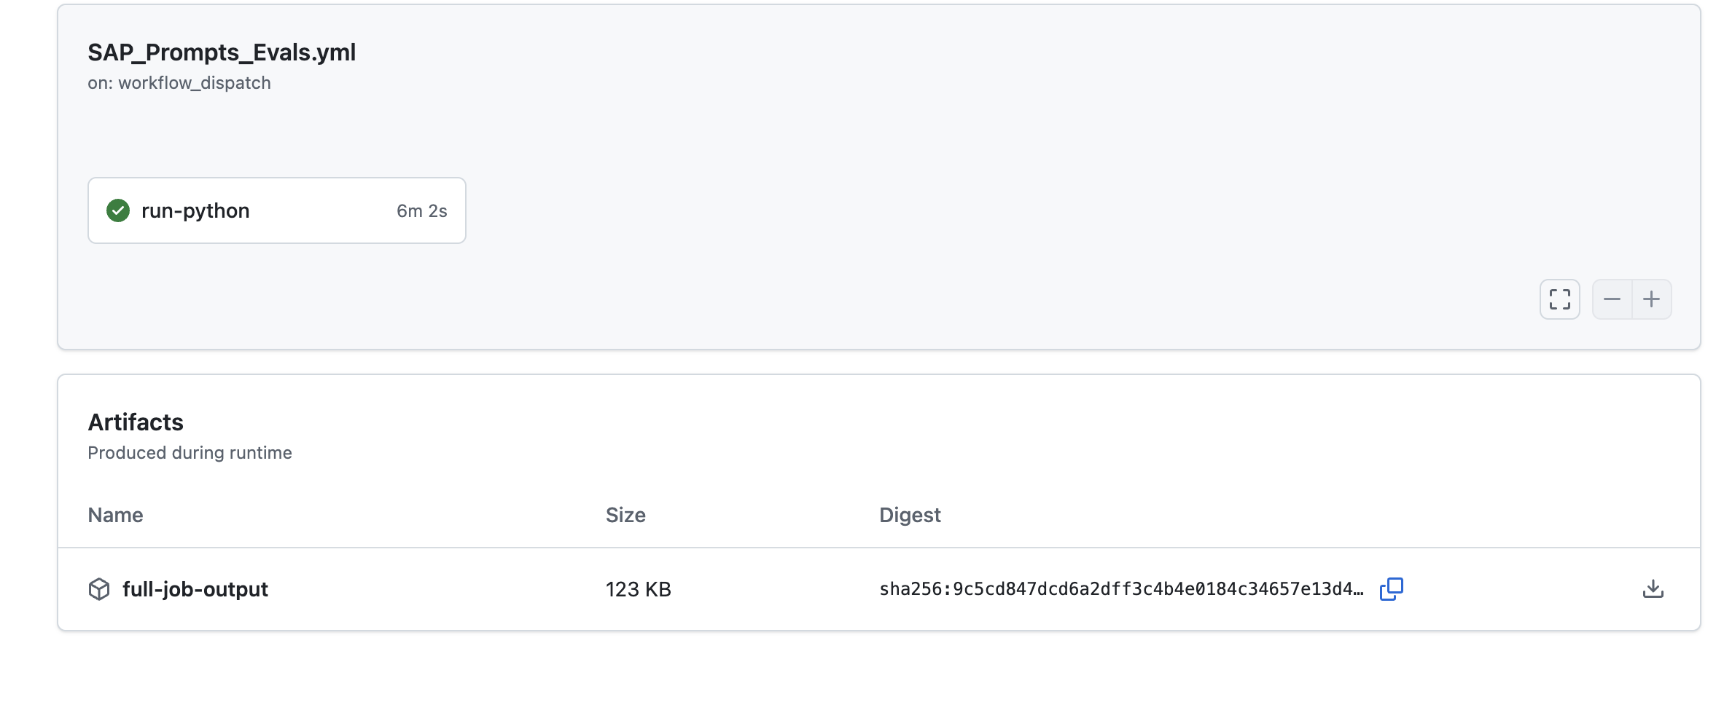Click the SAP_Prompts_Evals.yml workflow title
1716x702 pixels.
coord(222,52)
